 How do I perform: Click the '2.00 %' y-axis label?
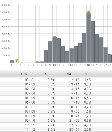click(x=6, y=55)
